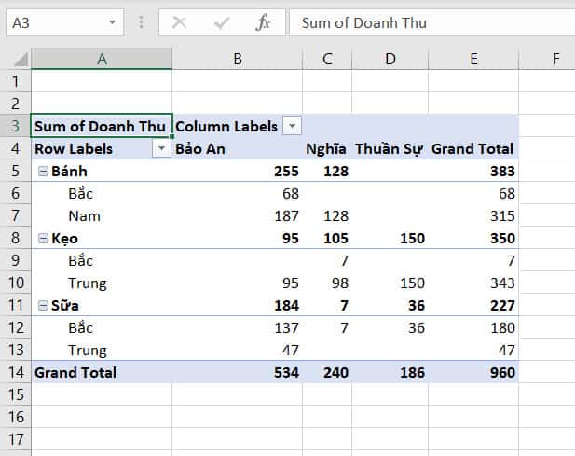Click the Bánh row label
This screenshot has width=575, height=456.
tap(69, 171)
